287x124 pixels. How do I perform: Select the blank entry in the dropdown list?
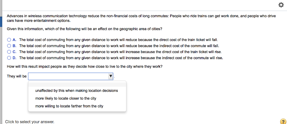point(77,84)
